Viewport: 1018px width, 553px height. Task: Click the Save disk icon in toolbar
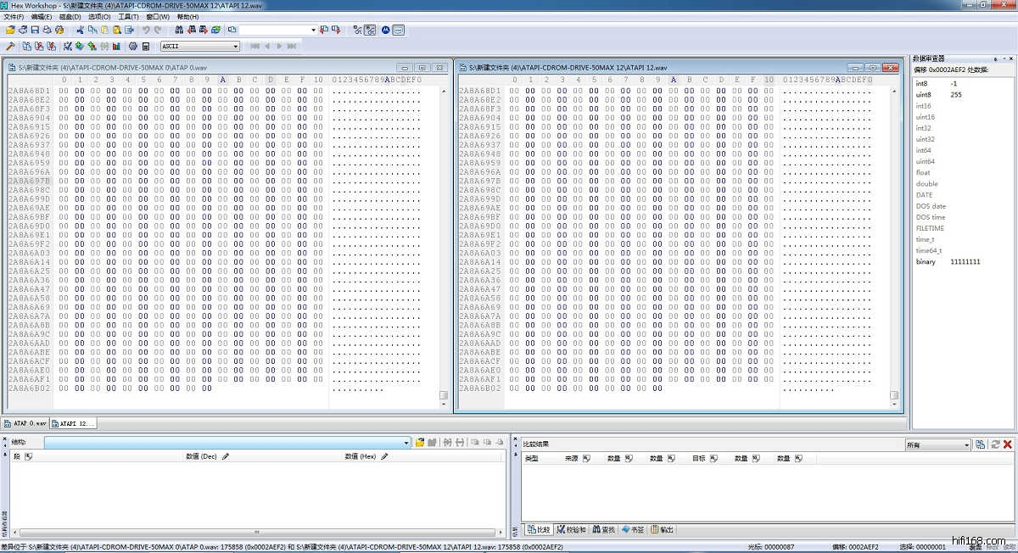point(35,30)
